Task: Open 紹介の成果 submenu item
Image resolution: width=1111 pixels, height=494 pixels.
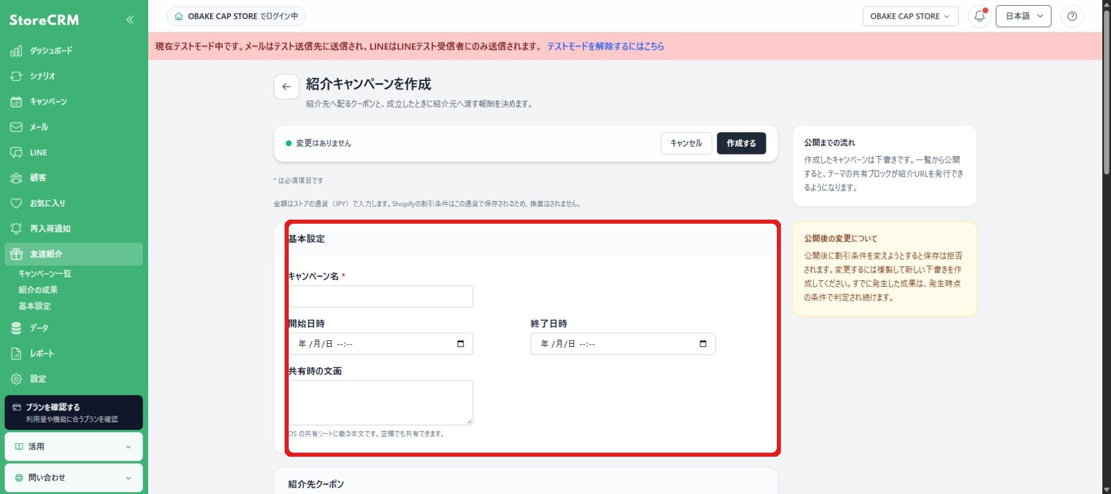Action: pyautogui.click(x=38, y=290)
